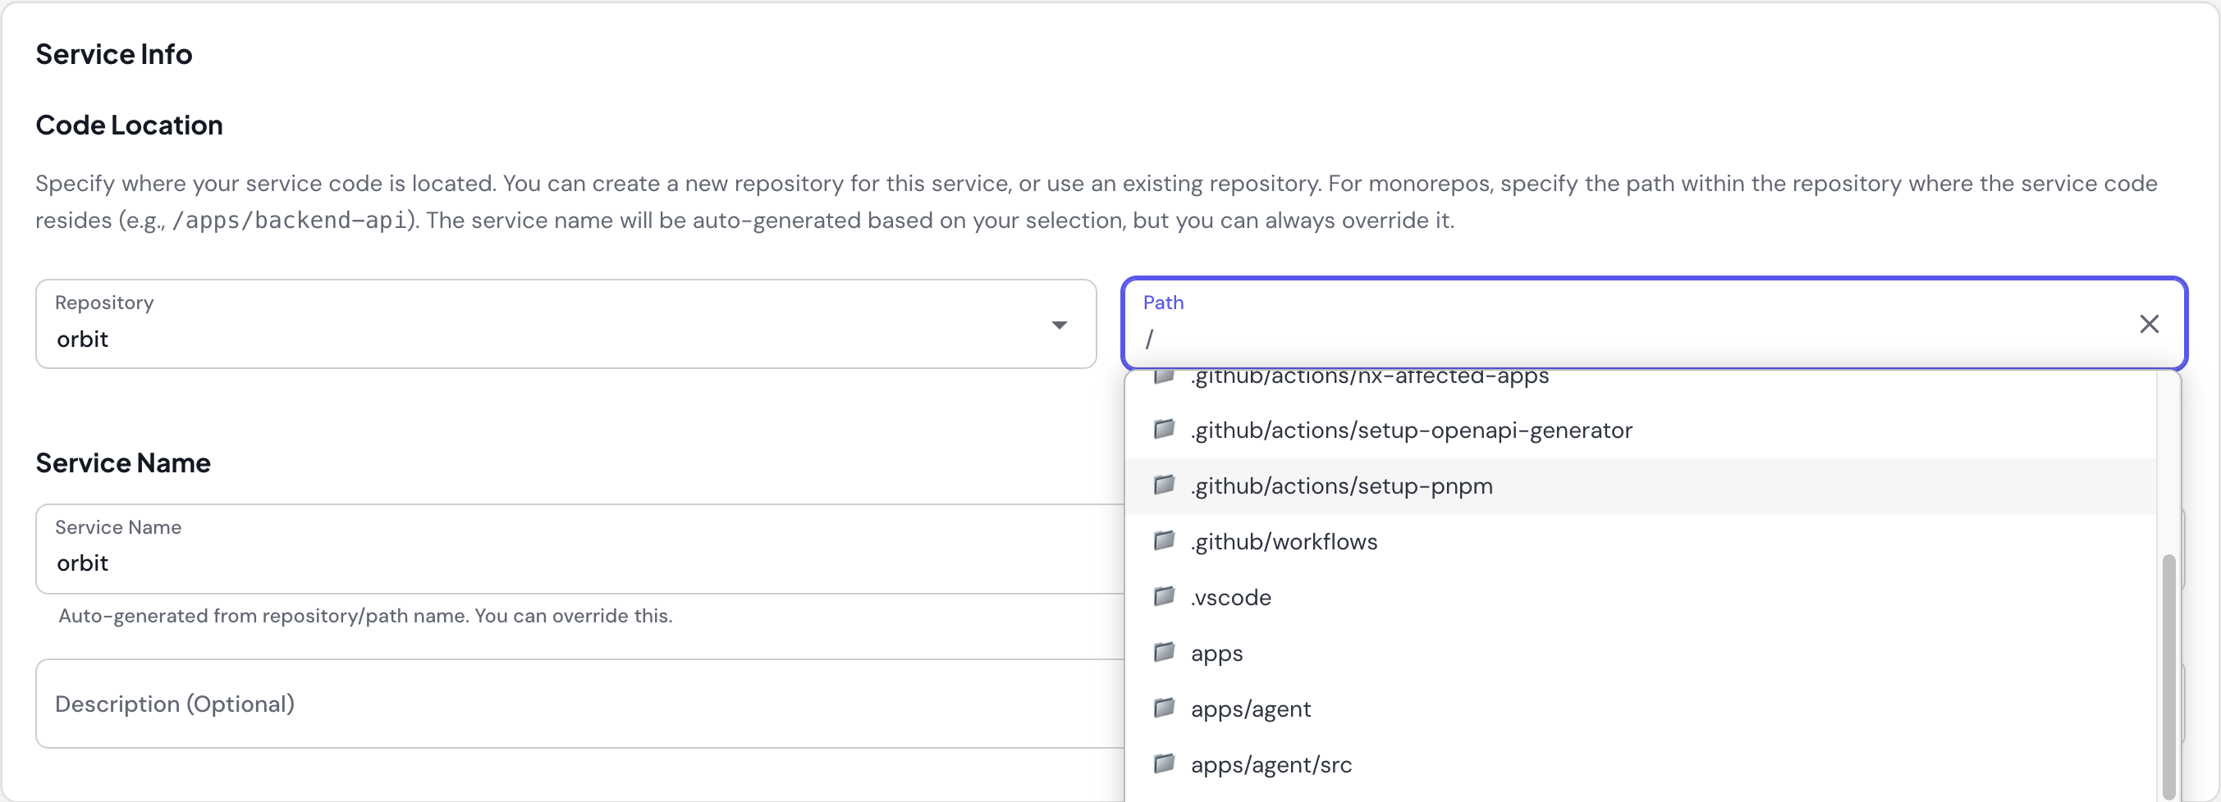Click the folder icon beside apps/agent
Image resolution: width=2221 pixels, height=802 pixels.
[1164, 708]
